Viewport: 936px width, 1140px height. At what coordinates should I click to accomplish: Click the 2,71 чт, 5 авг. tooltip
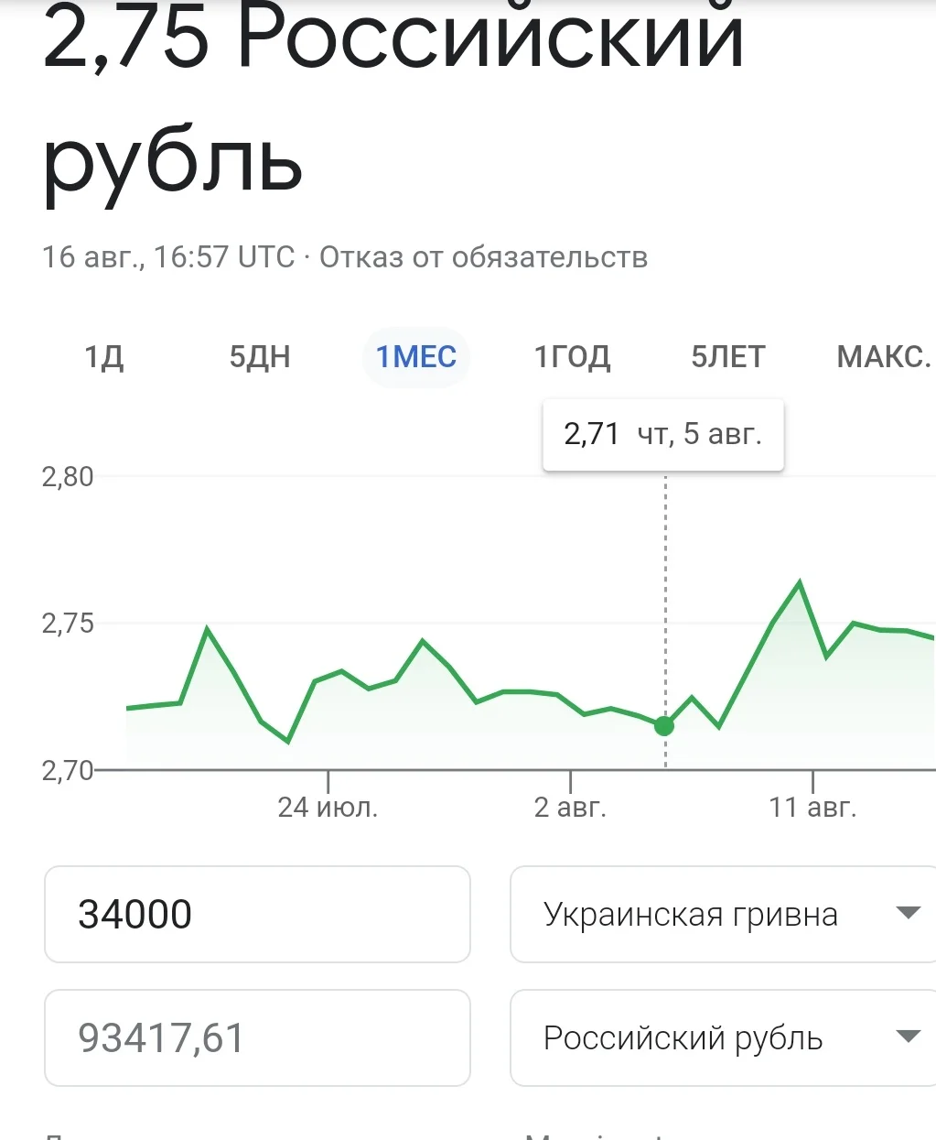[x=663, y=434]
